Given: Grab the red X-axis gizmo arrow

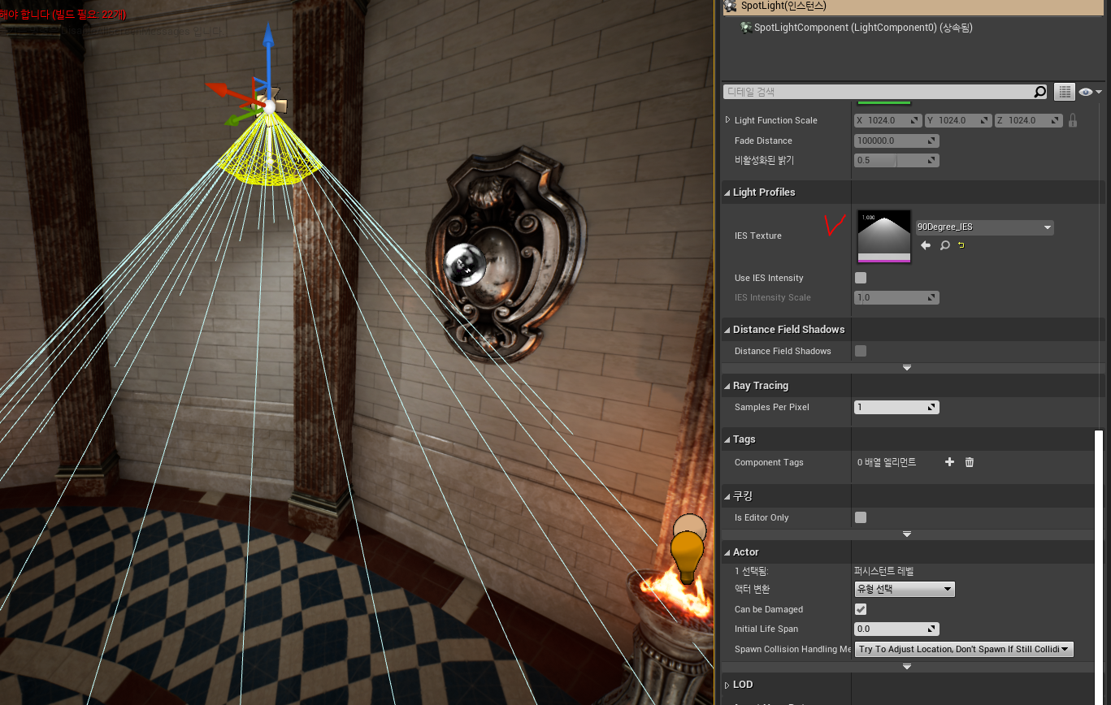Looking at the screenshot, I should tap(221, 88).
